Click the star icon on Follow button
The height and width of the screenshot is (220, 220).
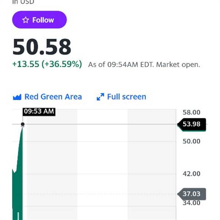coord(25,20)
